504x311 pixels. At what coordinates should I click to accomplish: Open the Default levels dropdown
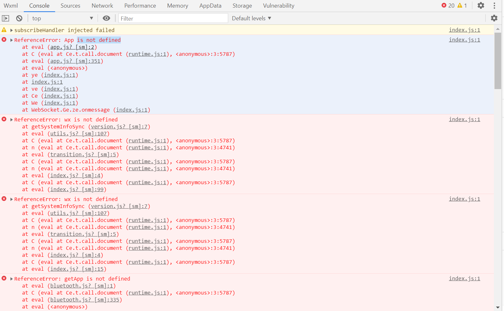click(x=252, y=18)
